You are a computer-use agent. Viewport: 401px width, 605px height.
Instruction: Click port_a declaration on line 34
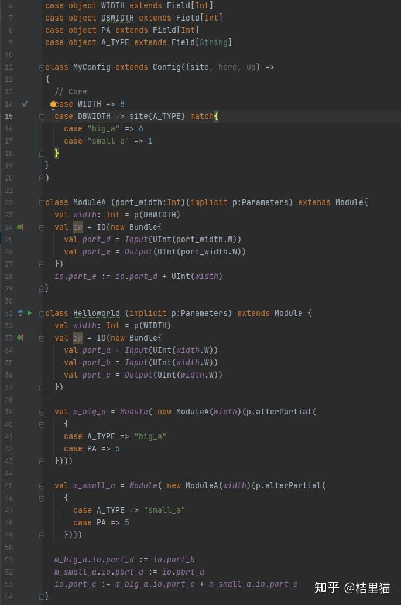(97, 350)
